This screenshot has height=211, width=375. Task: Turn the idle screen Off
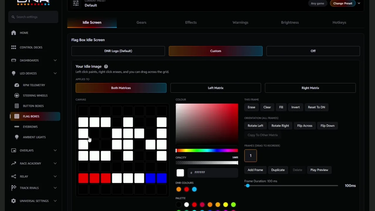pos(313,51)
